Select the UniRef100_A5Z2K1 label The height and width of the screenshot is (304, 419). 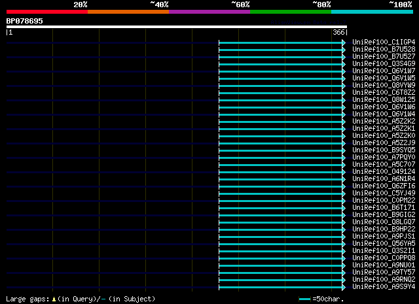tap(384, 129)
